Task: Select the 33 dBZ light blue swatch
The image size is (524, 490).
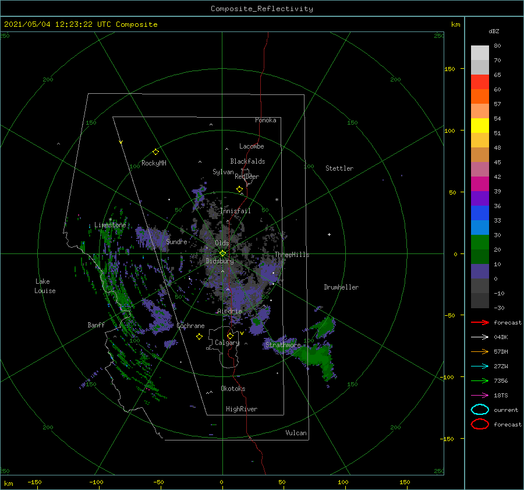Action: 480,227
